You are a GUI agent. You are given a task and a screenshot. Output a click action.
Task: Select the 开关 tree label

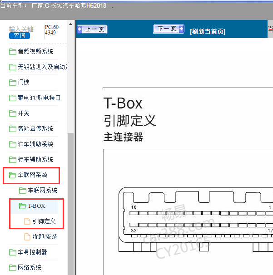pyautogui.click(x=24, y=113)
